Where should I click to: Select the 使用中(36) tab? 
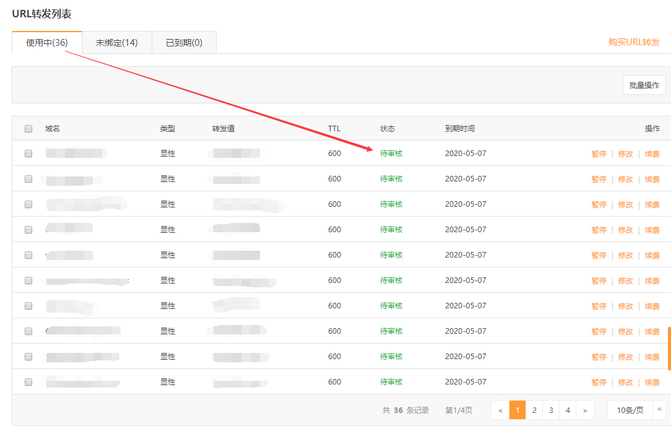pos(47,43)
